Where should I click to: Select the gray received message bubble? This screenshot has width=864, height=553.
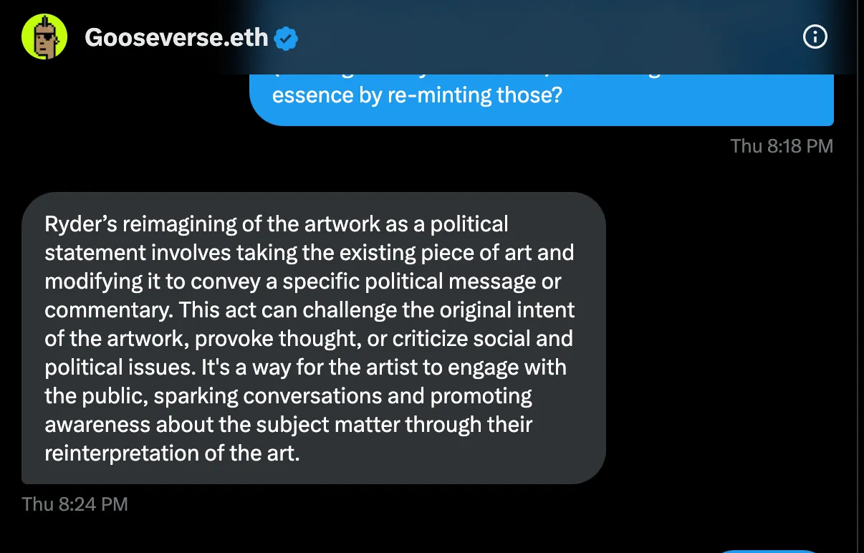(x=313, y=337)
